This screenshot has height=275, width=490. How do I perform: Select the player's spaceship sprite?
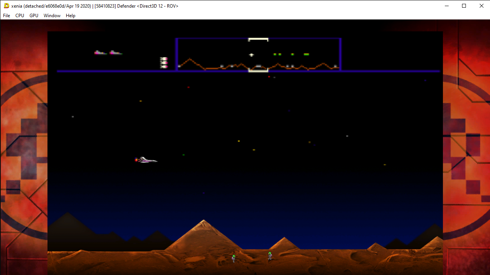pyautogui.click(x=147, y=160)
